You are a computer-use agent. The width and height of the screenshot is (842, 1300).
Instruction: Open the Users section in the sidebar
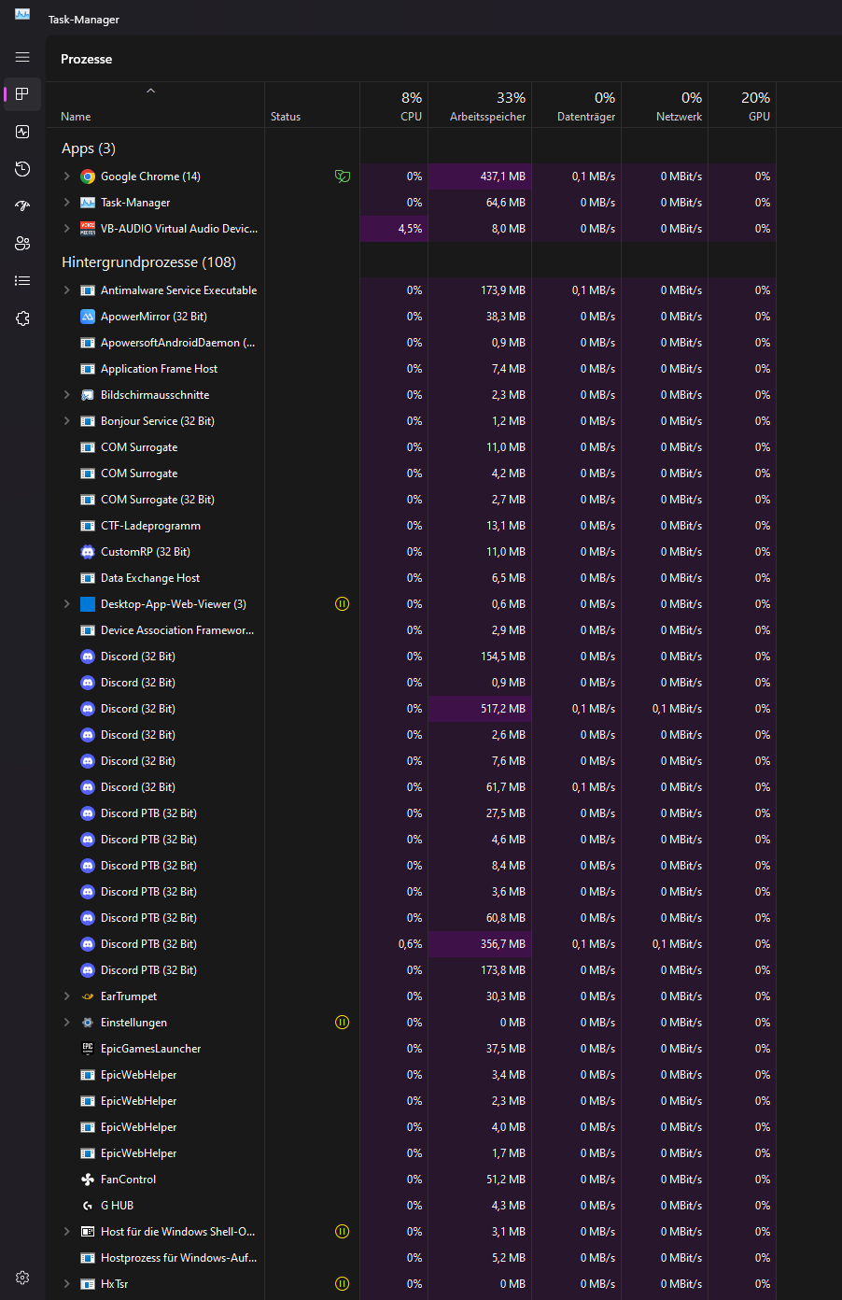click(x=22, y=243)
